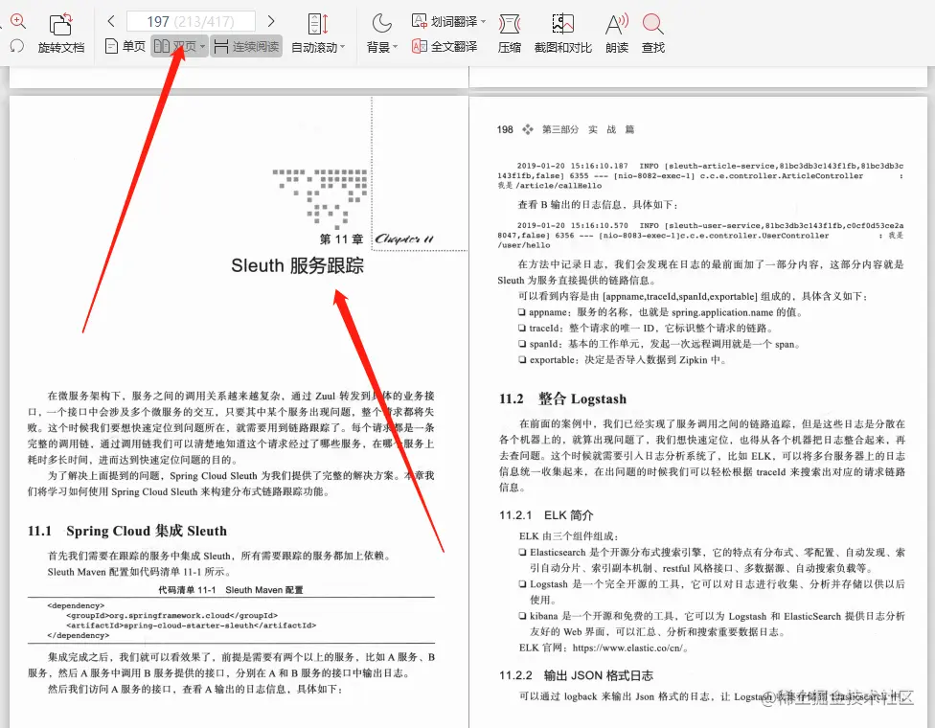Viewport: 935px width, 728px height.
Task: Click page number '198' in header
Action: [x=505, y=129]
